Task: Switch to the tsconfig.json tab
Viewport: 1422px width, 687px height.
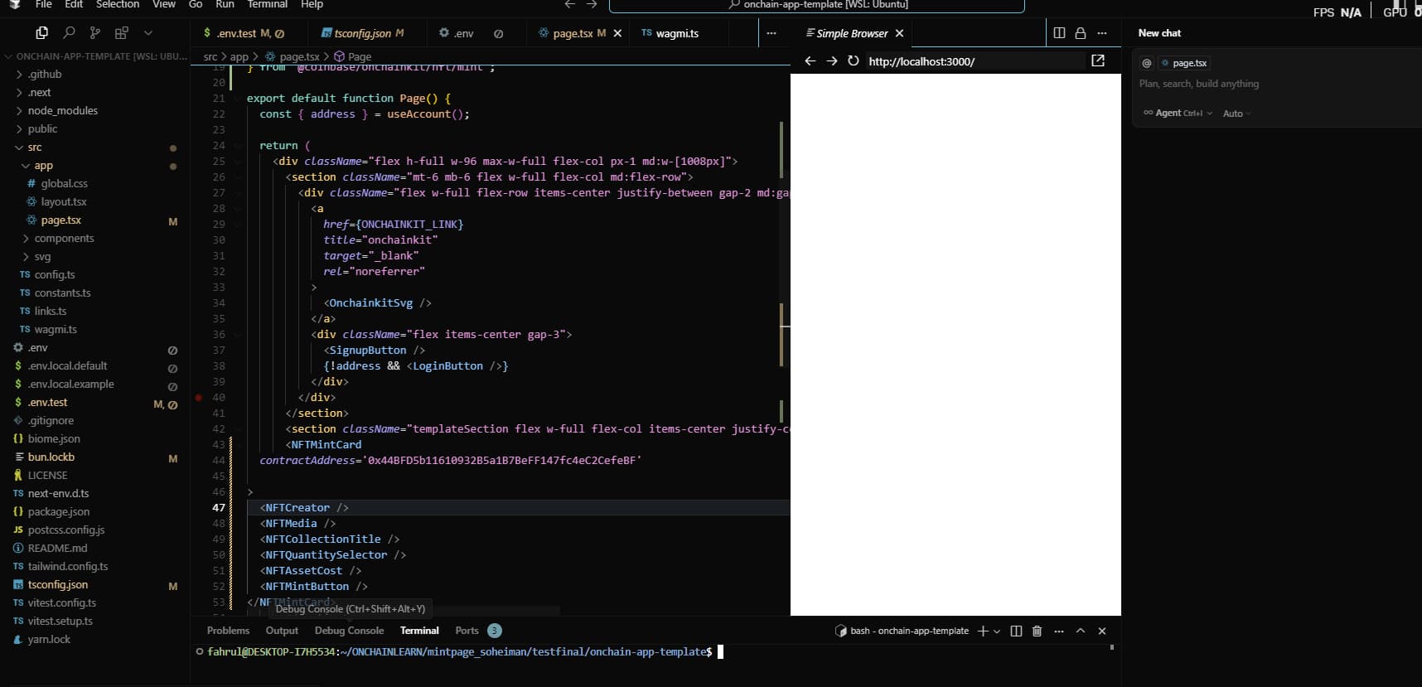Action: pos(363,34)
